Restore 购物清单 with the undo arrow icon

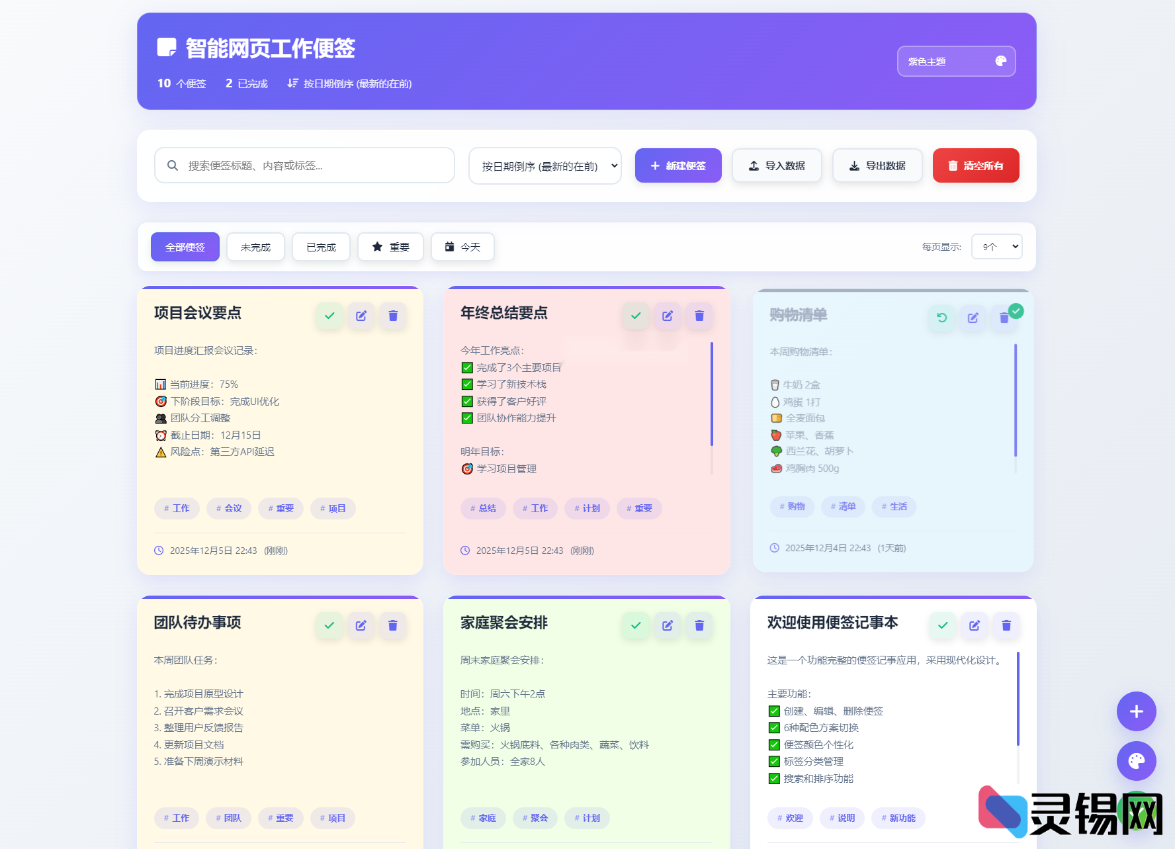click(x=941, y=318)
